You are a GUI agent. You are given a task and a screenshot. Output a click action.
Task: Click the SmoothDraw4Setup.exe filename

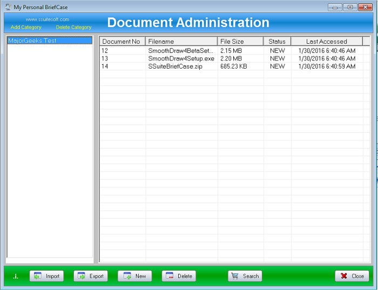tap(181, 58)
